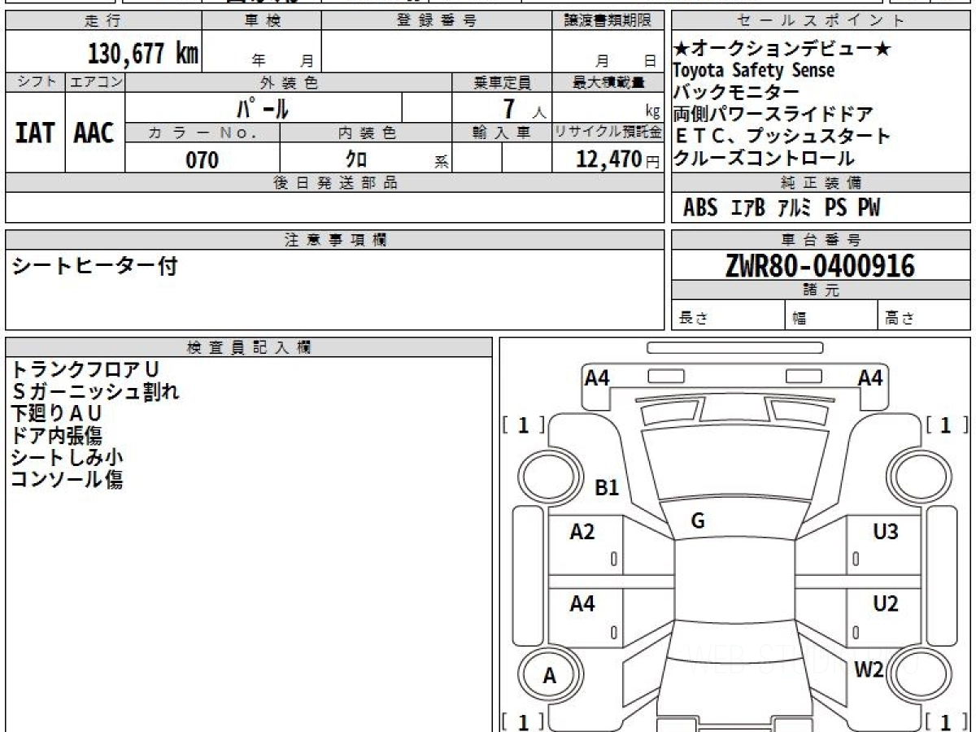976x732 pixels.
Task: Select the recycle deposit 12,470円
Action: click(x=617, y=159)
